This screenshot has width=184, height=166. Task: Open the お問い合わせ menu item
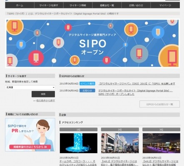point(136,5)
